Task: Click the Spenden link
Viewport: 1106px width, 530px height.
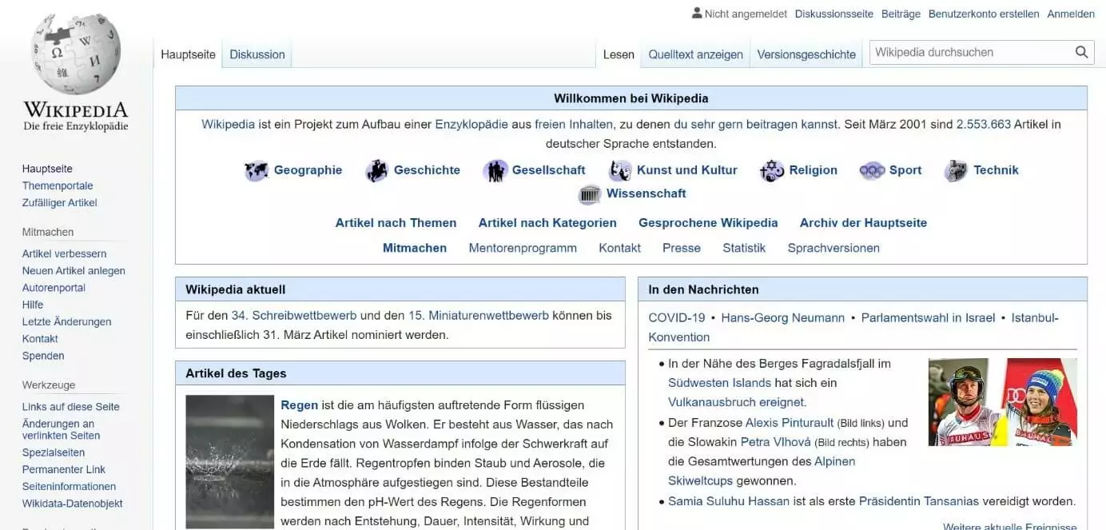Action: (43, 356)
